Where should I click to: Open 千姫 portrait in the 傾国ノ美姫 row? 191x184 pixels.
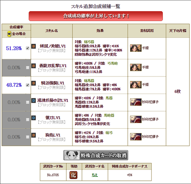(x=136, y=48)
